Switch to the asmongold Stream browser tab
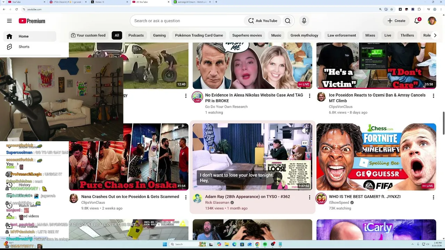 tap(192, 2)
